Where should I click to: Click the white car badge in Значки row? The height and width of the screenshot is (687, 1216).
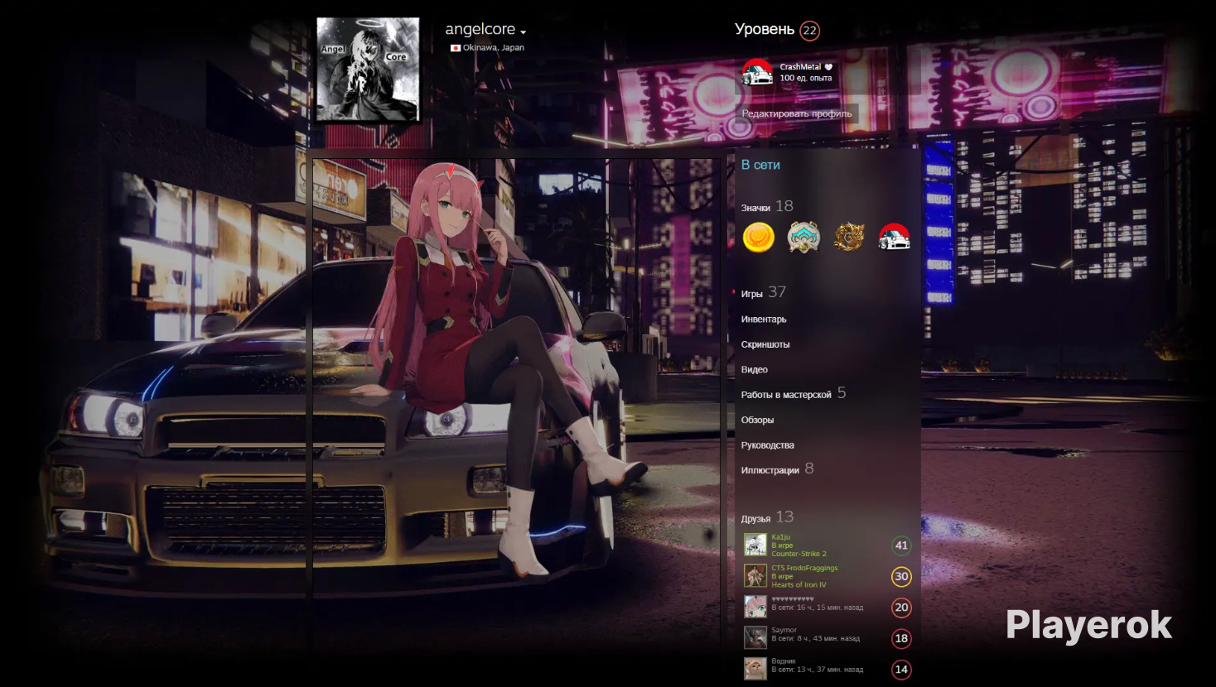pos(894,238)
